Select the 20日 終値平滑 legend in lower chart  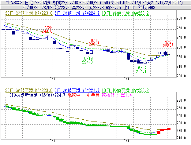[x=29, y=90]
